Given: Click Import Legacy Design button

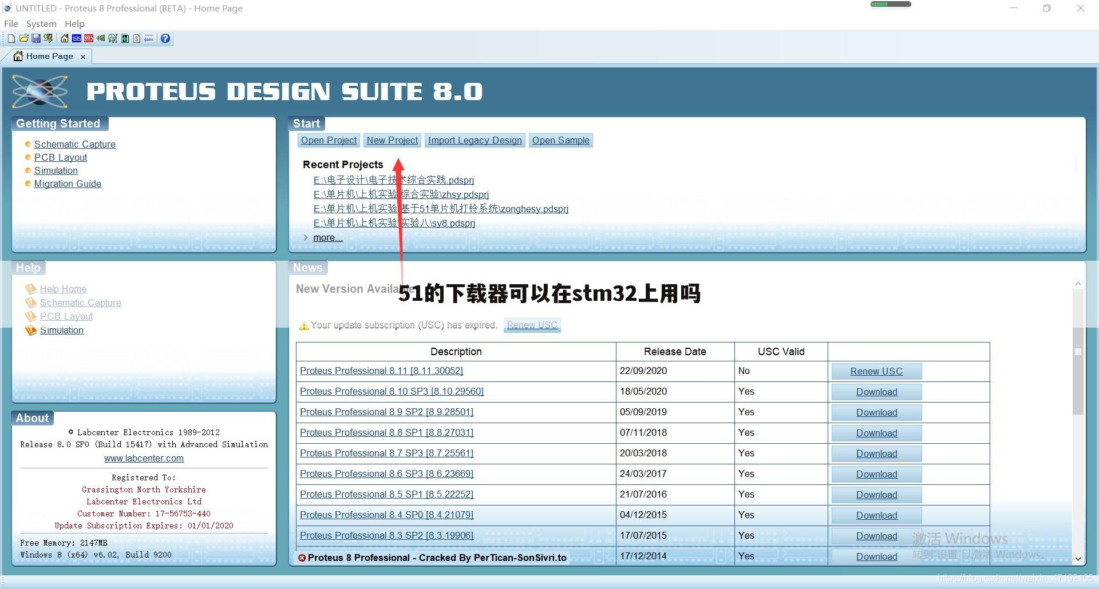Looking at the screenshot, I should pos(475,140).
